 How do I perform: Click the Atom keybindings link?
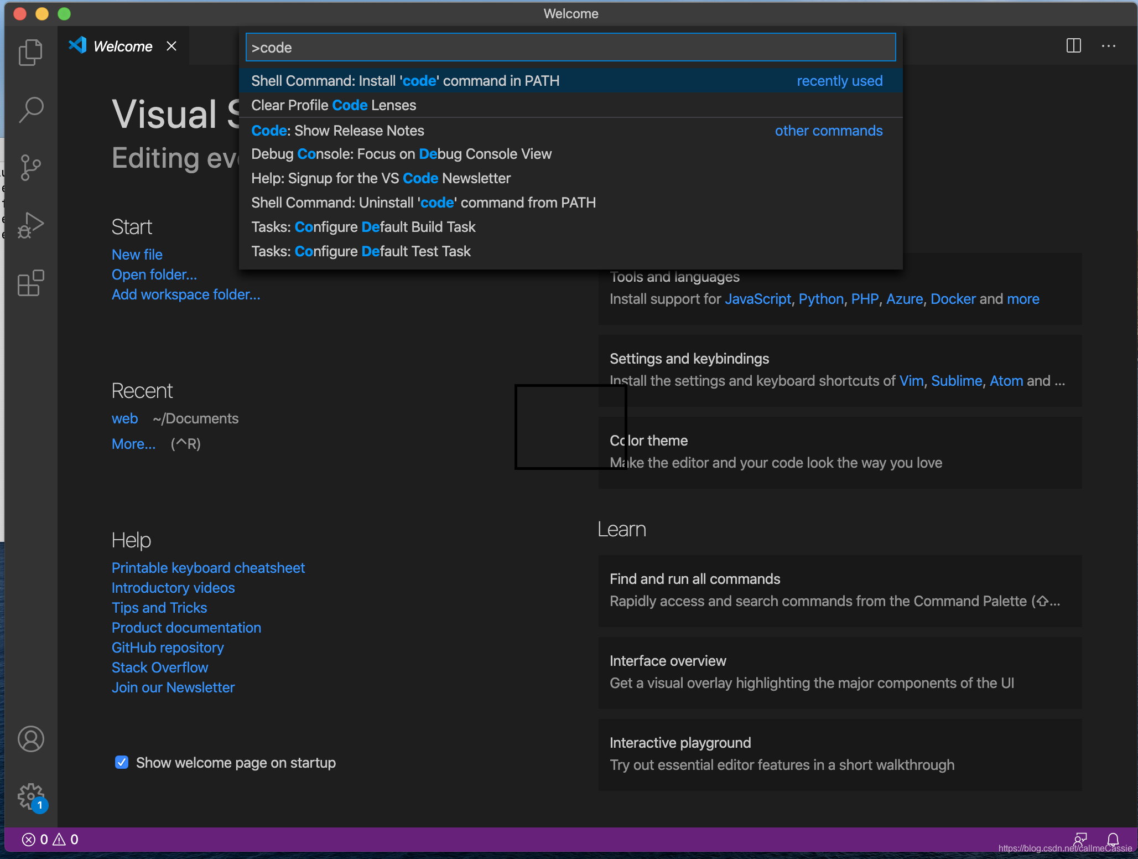tap(1006, 381)
